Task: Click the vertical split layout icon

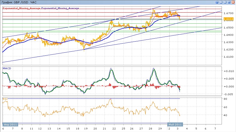Action: coord(221,2)
